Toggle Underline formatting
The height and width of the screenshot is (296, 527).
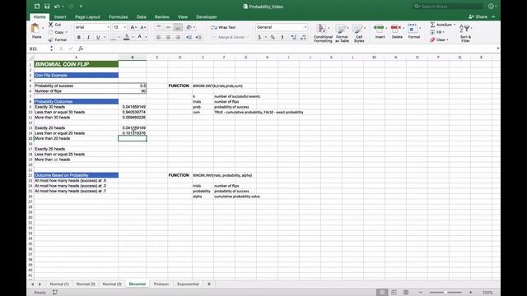[98, 37]
